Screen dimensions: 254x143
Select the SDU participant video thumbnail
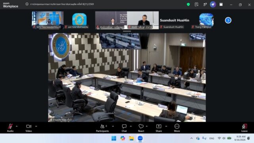point(48,20)
